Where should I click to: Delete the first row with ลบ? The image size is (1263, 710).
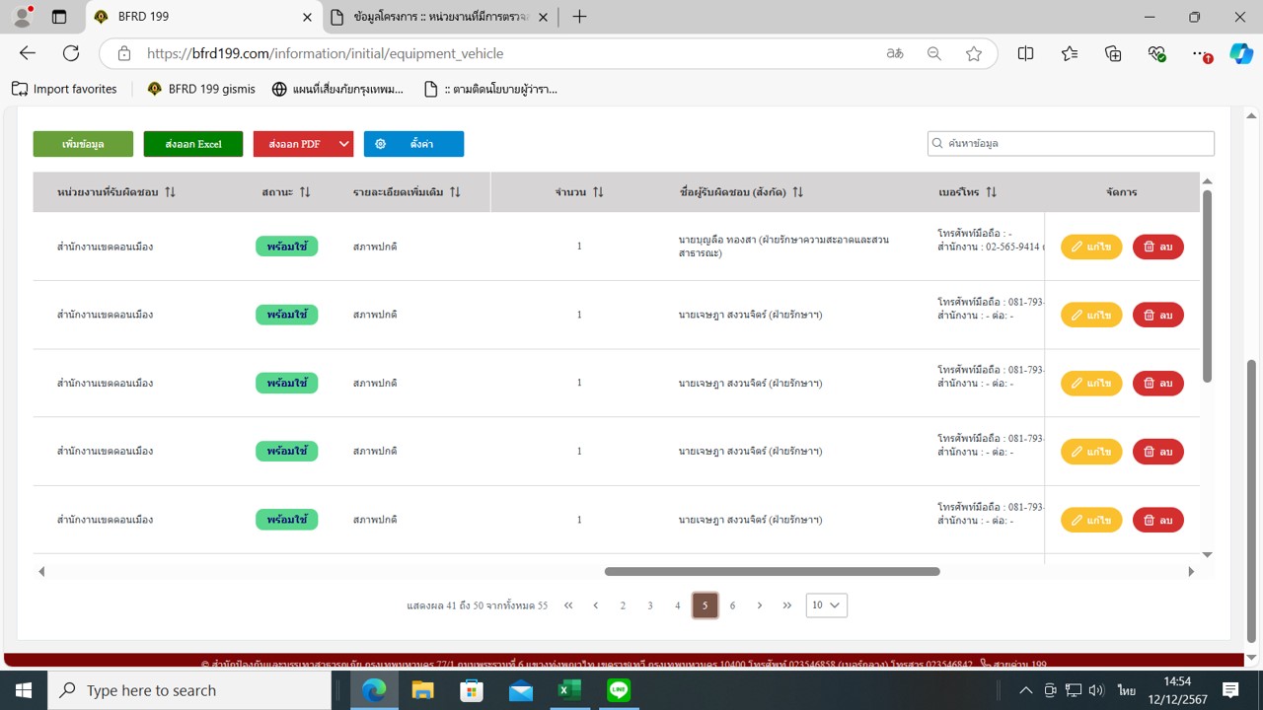pos(1157,247)
